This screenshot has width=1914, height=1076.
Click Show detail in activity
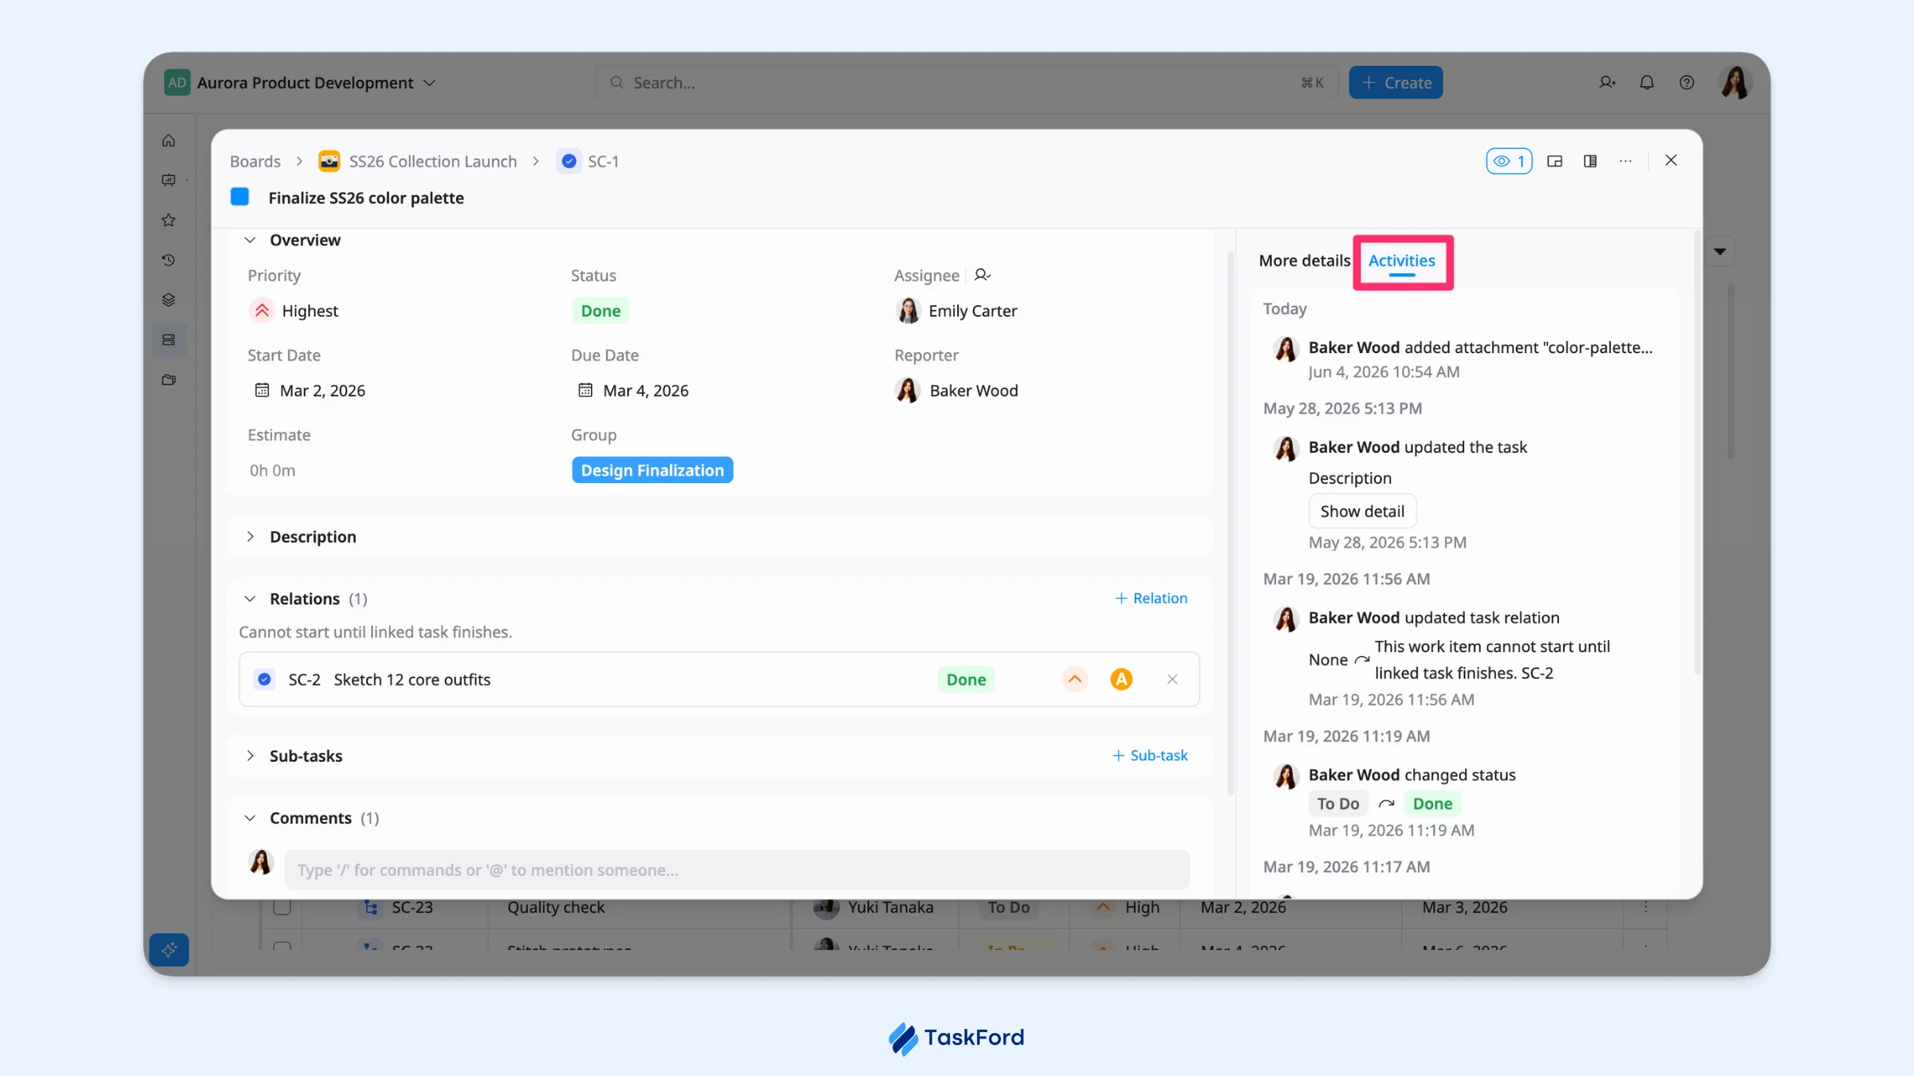(1362, 511)
